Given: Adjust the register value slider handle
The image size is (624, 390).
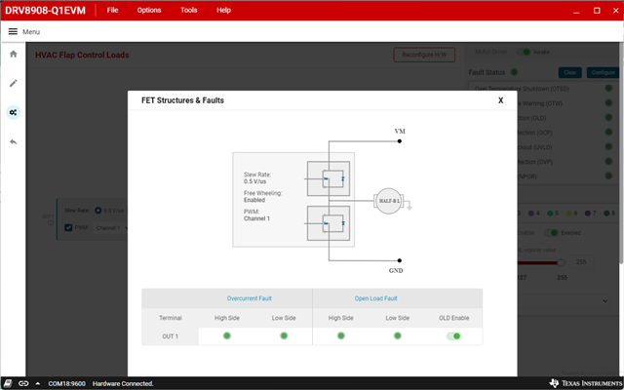Looking at the screenshot, I should tap(561, 262).
